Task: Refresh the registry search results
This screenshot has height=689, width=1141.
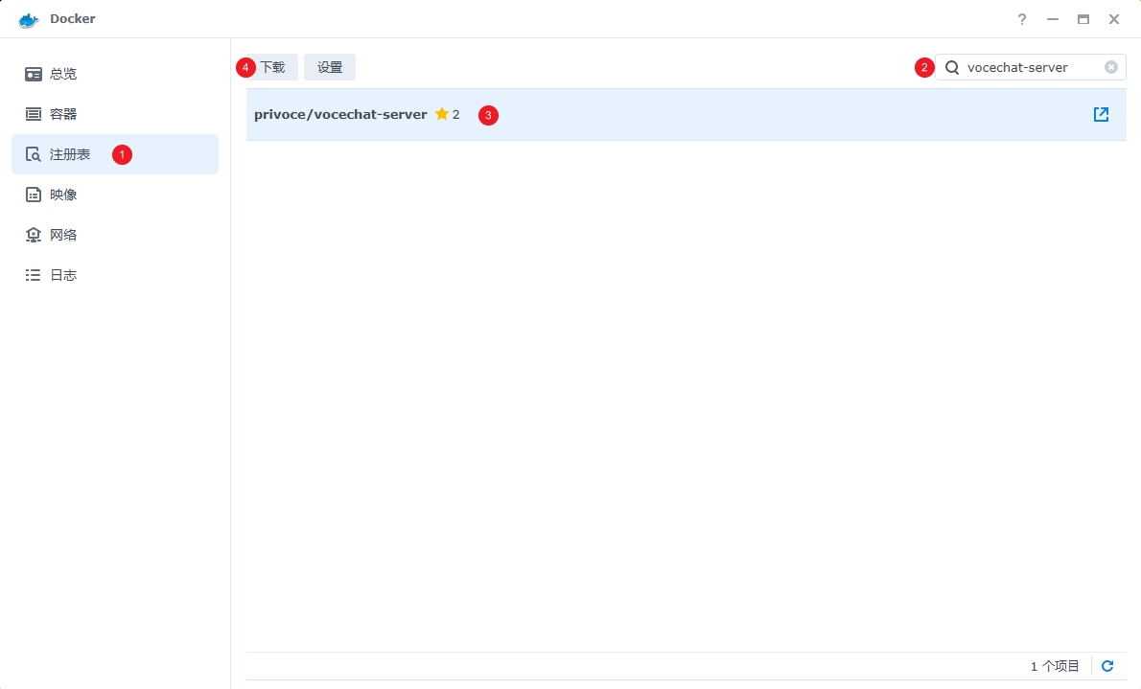Action: coord(1106,665)
